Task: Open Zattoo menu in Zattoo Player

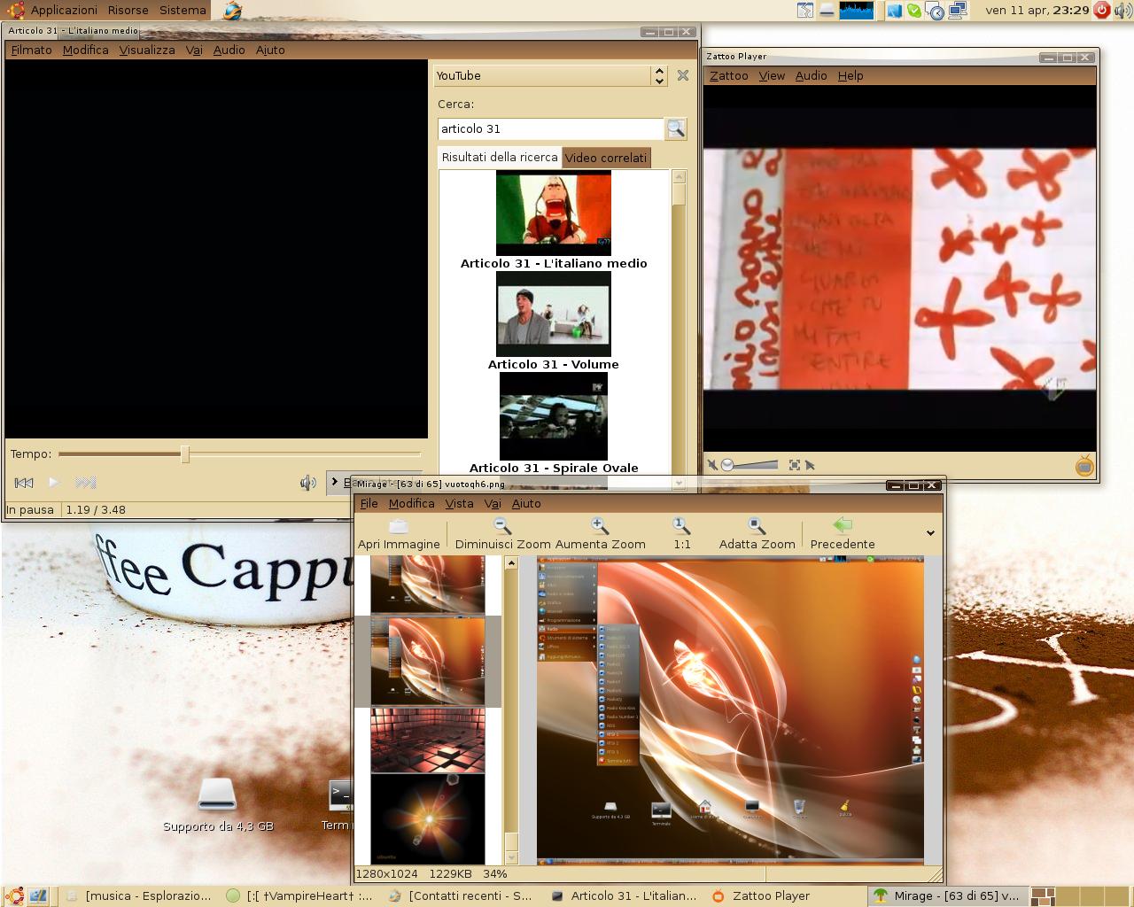Action: (x=729, y=76)
